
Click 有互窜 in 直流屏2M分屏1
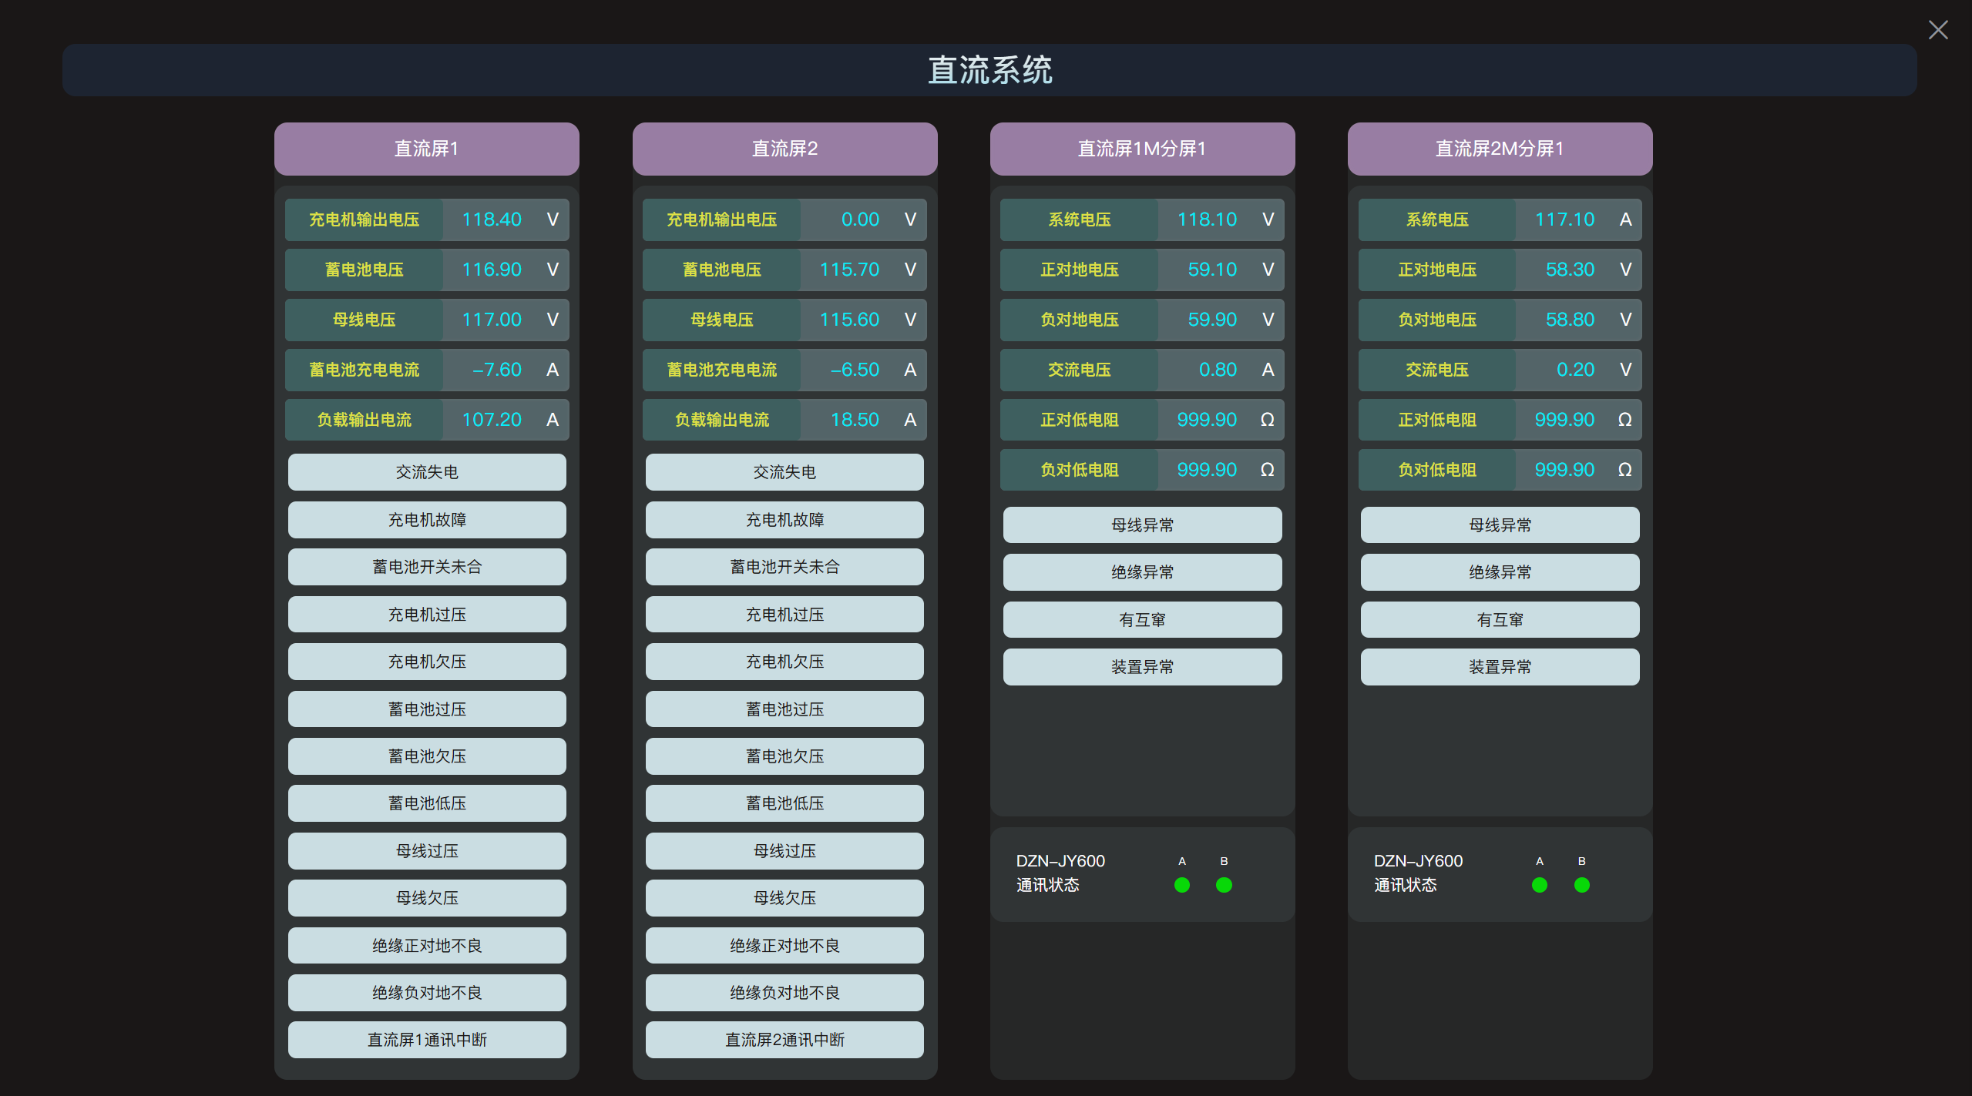[x=1500, y=620]
